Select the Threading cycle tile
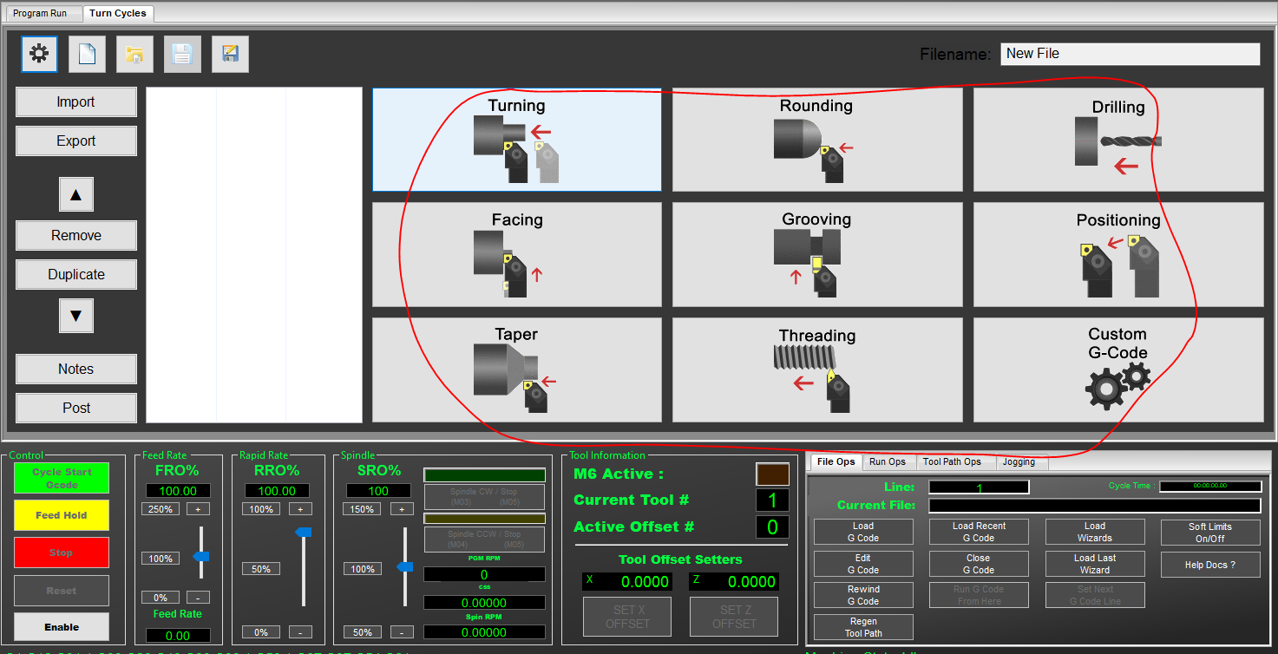Screen dimensions: 1278x654 817,370
